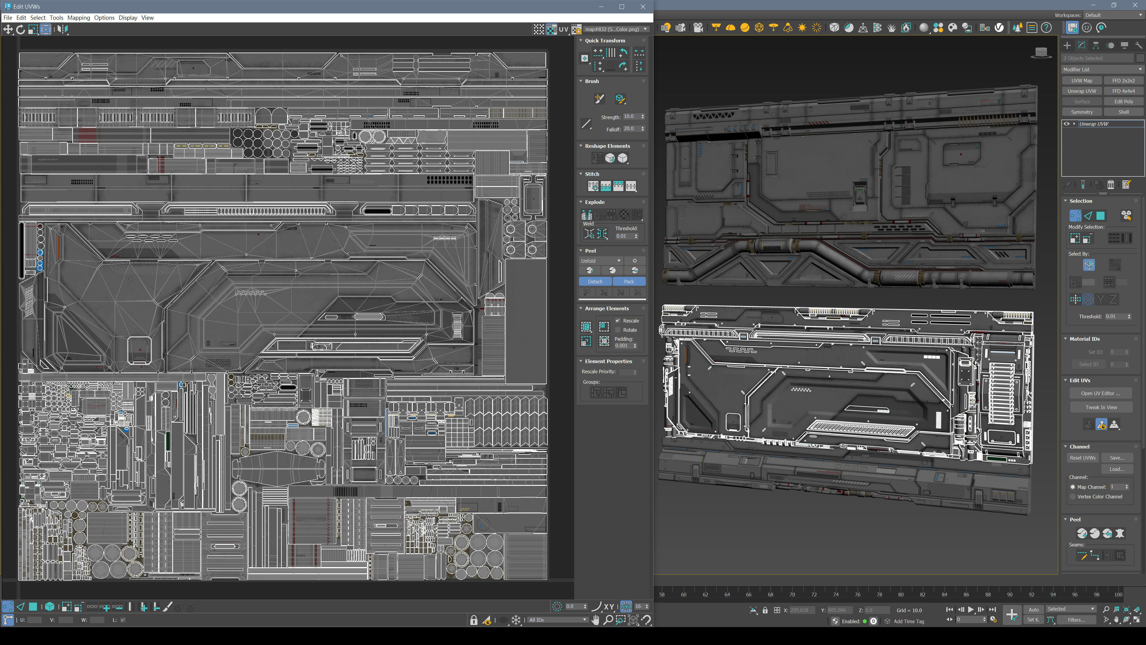Click the Pack button
This screenshot has width=1146, height=645.
point(629,281)
